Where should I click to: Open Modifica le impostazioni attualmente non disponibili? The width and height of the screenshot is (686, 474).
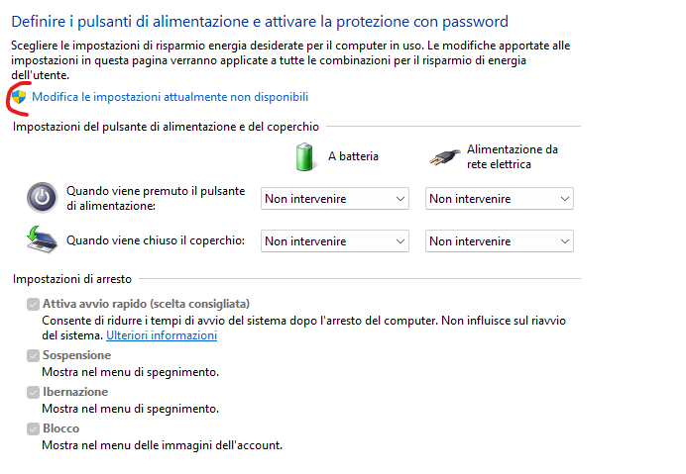170,97
